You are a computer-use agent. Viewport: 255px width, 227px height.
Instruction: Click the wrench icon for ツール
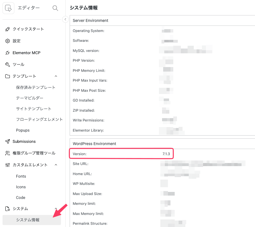[x=8, y=65]
